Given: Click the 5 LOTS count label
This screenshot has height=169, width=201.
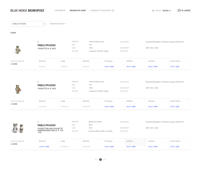Looking at the screenshot, I should 13,33.
